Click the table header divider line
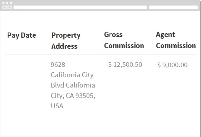Screen dimensions: 201x137 tap(100, 55)
